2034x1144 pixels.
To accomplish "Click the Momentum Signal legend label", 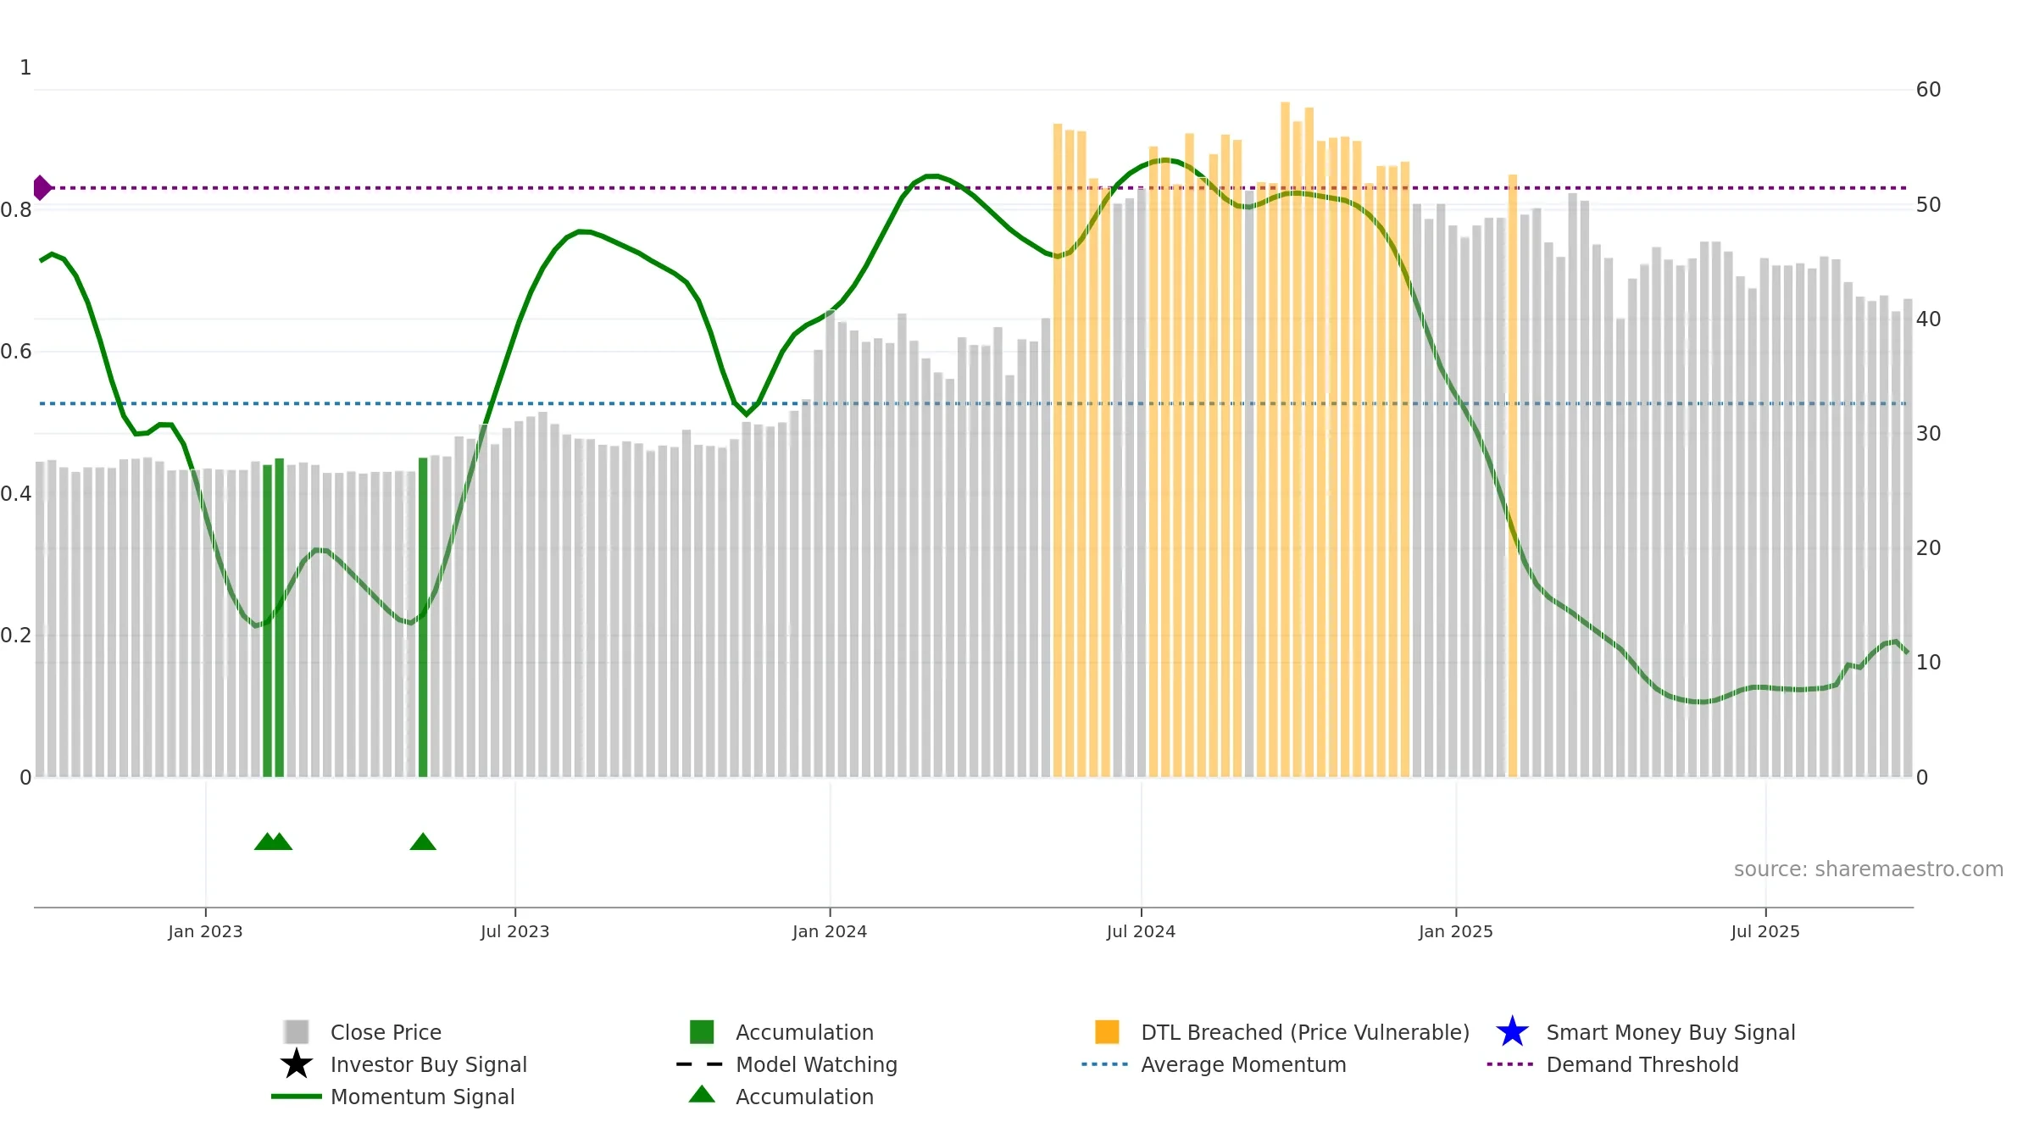I will [423, 1097].
